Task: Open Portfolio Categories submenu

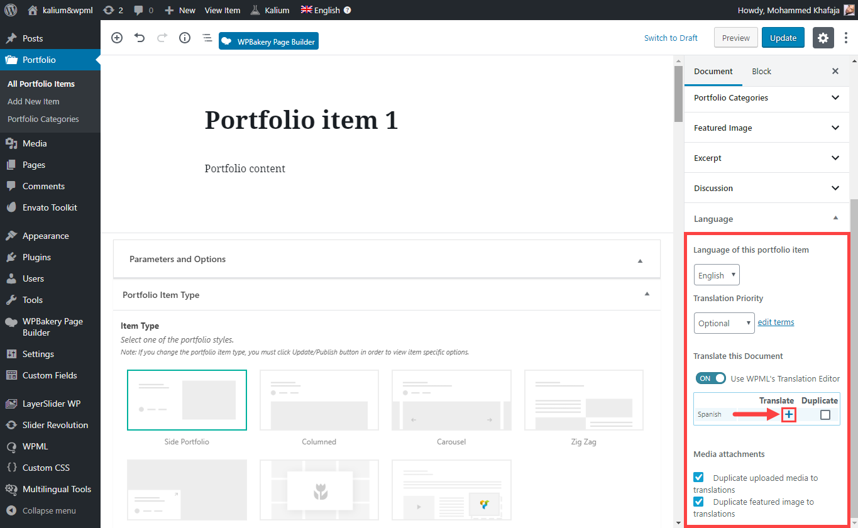Action: 43,119
